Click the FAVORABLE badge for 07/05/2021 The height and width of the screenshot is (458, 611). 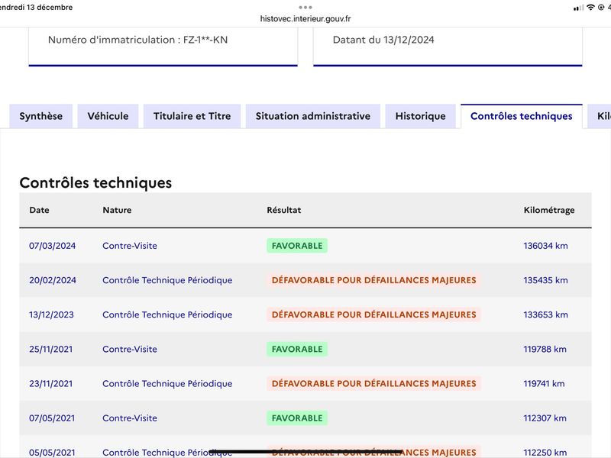(297, 418)
